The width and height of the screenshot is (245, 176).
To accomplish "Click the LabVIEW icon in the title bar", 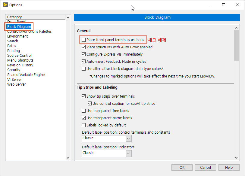I will pyautogui.click(x=5, y=5).
